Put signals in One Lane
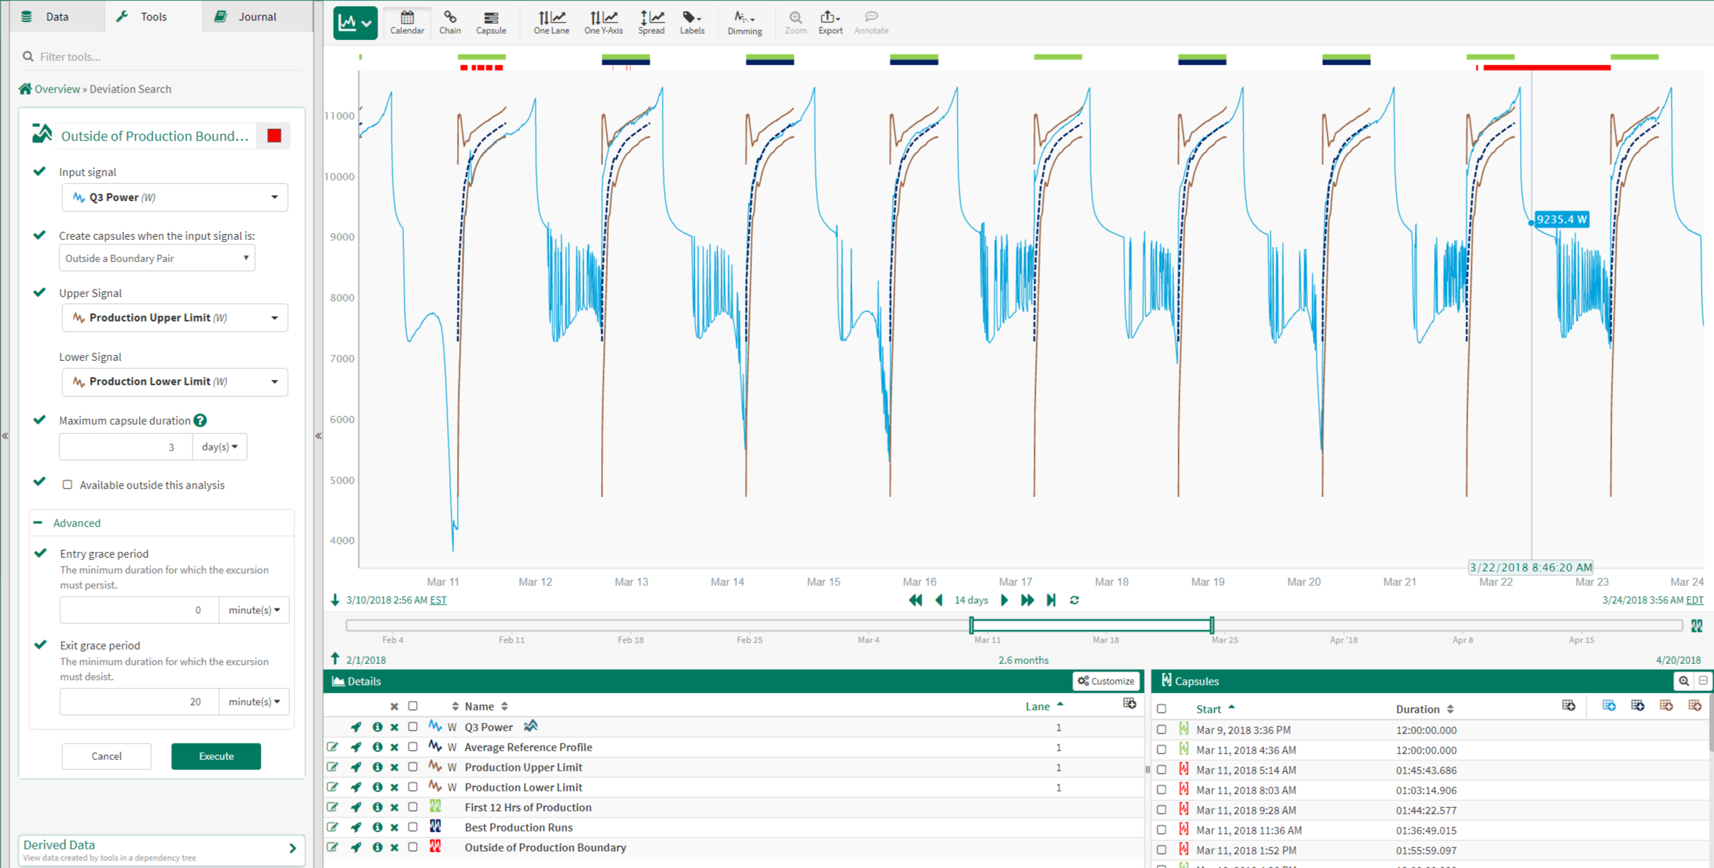 [x=551, y=22]
